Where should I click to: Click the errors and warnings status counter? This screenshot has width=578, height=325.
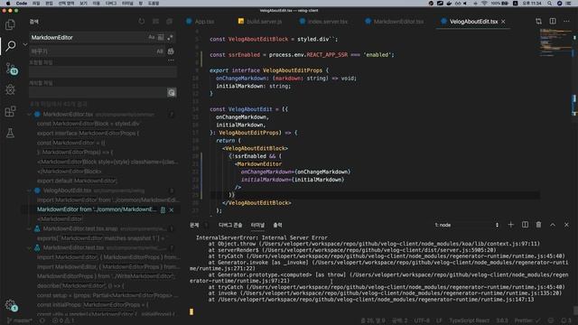click(x=63, y=320)
